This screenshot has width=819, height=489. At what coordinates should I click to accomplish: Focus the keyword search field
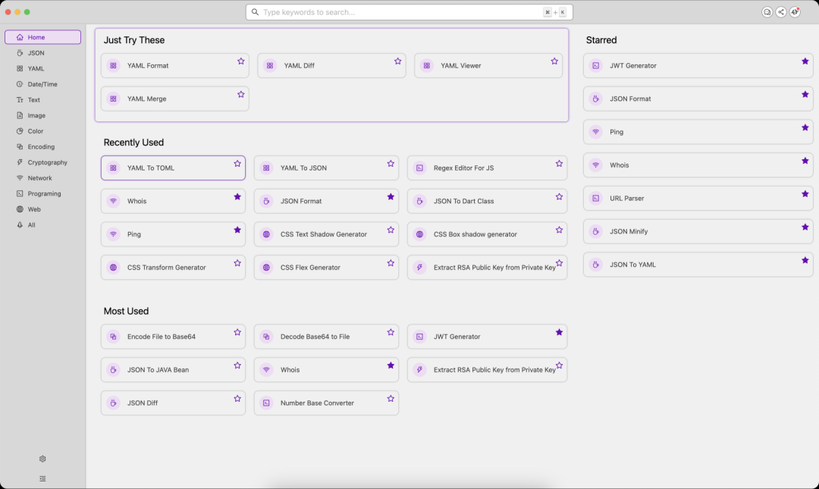pyautogui.click(x=409, y=12)
